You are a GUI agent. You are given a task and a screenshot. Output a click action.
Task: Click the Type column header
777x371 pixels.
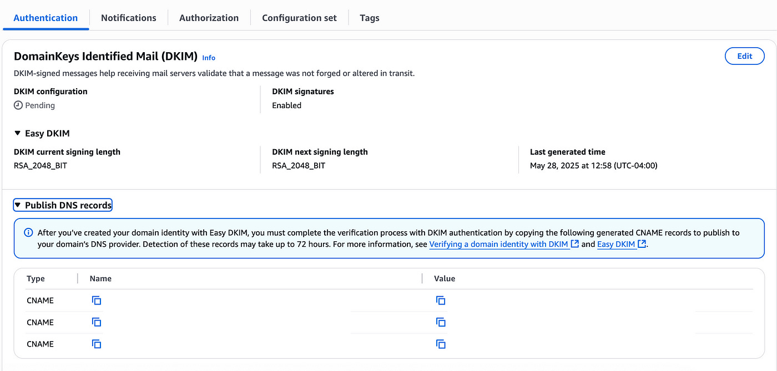(x=36, y=279)
